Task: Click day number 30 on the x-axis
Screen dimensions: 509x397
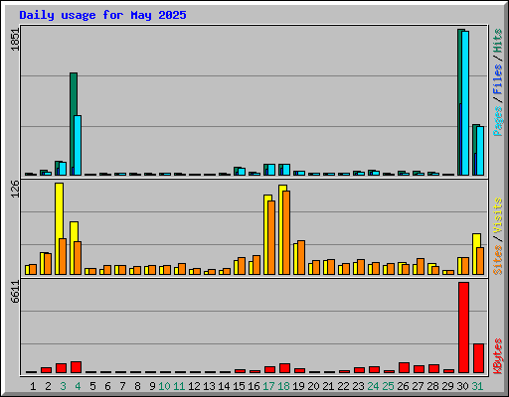Action: (462, 386)
